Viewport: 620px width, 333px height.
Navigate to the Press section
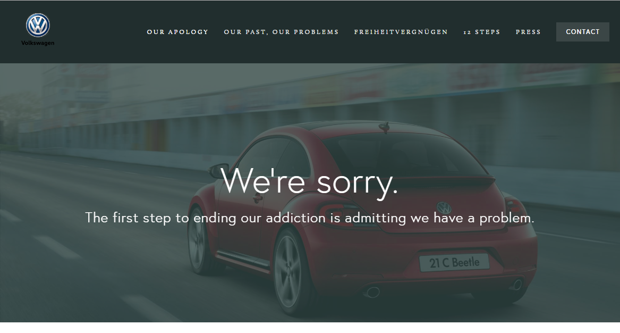tap(528, 32)
